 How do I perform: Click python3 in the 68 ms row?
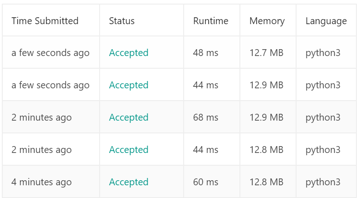pyautogui.click(x=323, y=118)
